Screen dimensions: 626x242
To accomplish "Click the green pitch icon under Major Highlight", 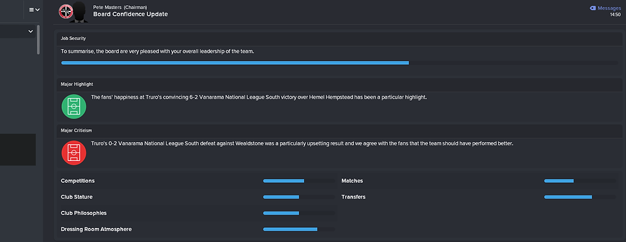I will (74, 106).
